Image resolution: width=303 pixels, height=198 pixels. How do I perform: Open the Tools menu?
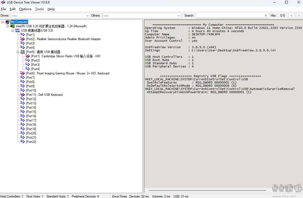[39, 9]
